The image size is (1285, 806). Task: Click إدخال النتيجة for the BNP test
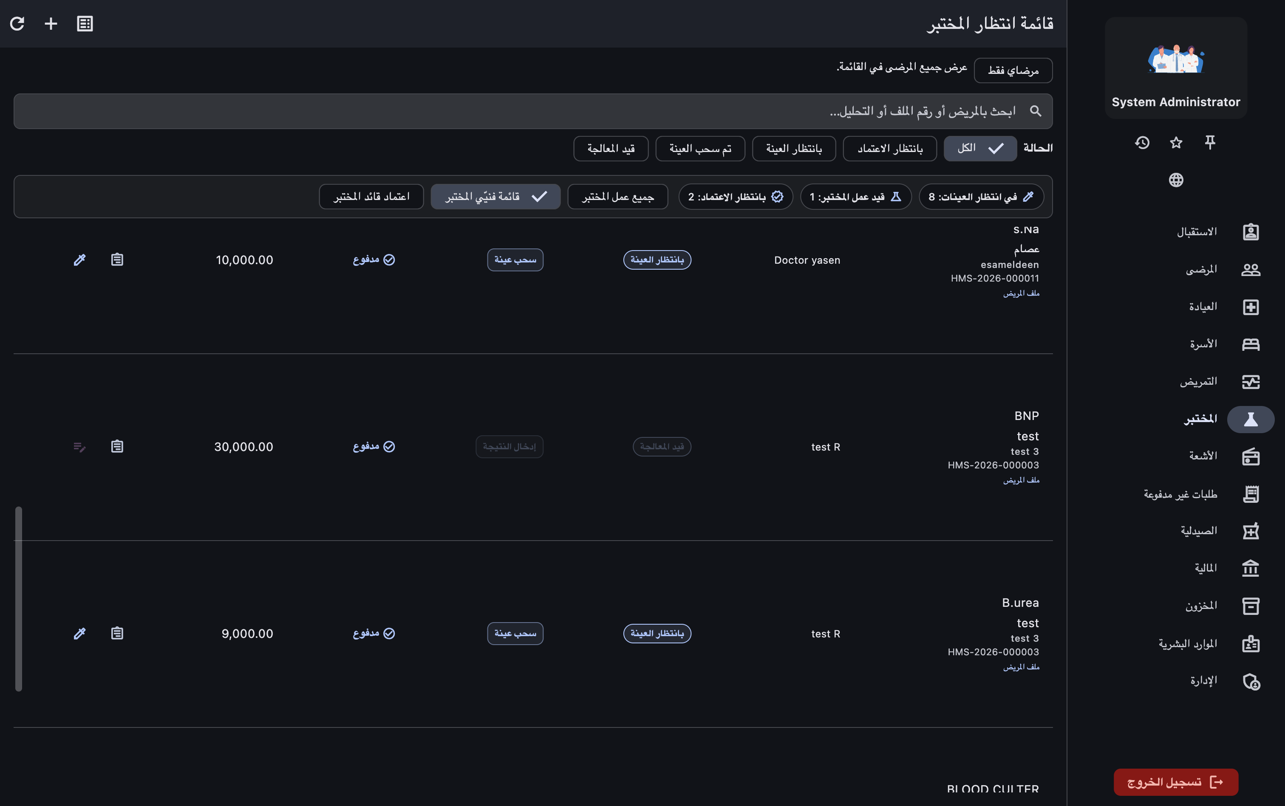(x=509, y=447)
